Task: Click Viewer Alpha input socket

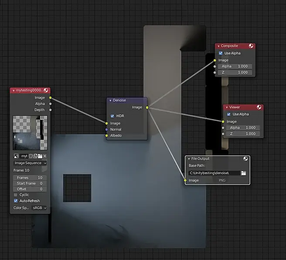Action: [223, 128]
